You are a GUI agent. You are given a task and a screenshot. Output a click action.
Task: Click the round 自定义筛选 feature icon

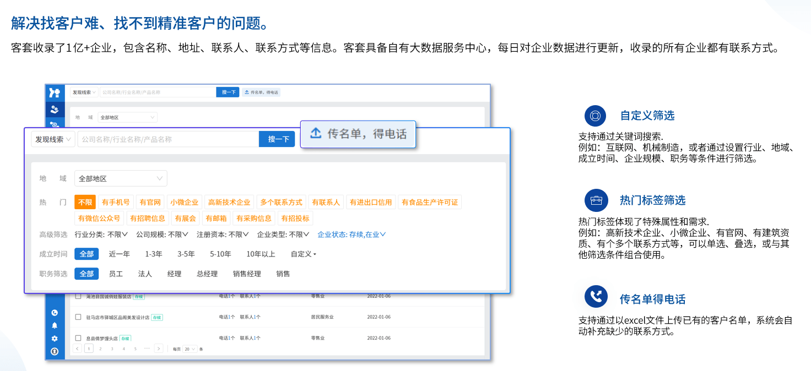click(596, 116)
